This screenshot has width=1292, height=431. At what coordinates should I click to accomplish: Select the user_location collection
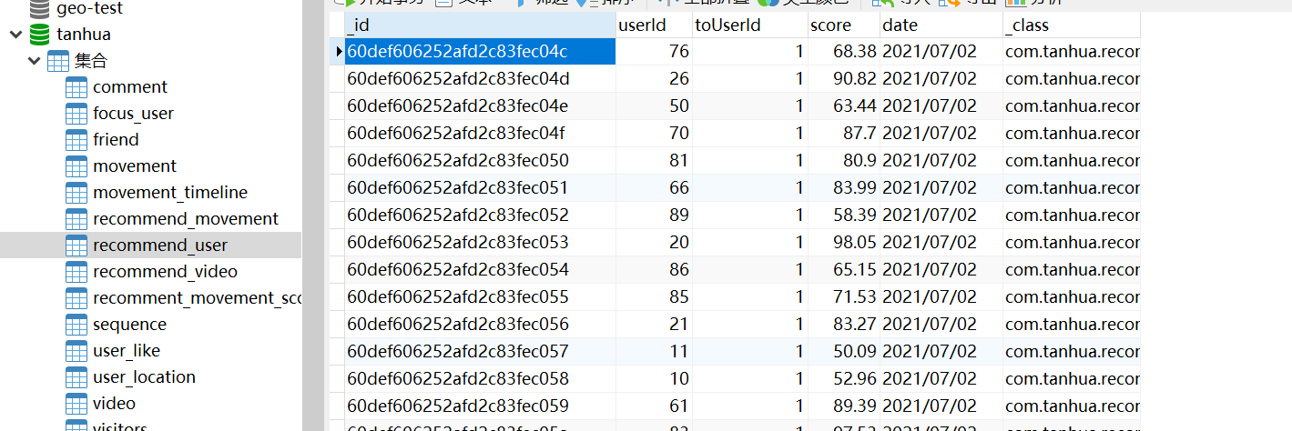(x=144, y=377)
